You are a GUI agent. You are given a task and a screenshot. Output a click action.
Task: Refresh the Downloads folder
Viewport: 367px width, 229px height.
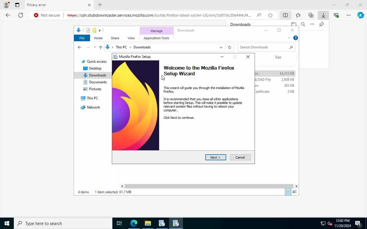(x=229, y=47)
